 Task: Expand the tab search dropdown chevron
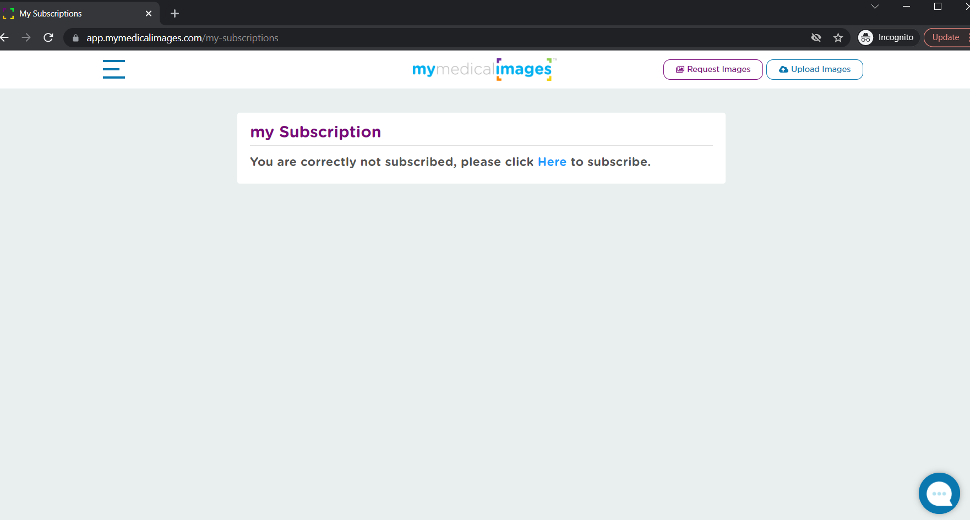point(875,7)
